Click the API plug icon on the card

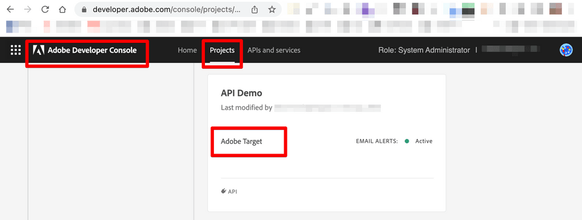click(224, 191)
